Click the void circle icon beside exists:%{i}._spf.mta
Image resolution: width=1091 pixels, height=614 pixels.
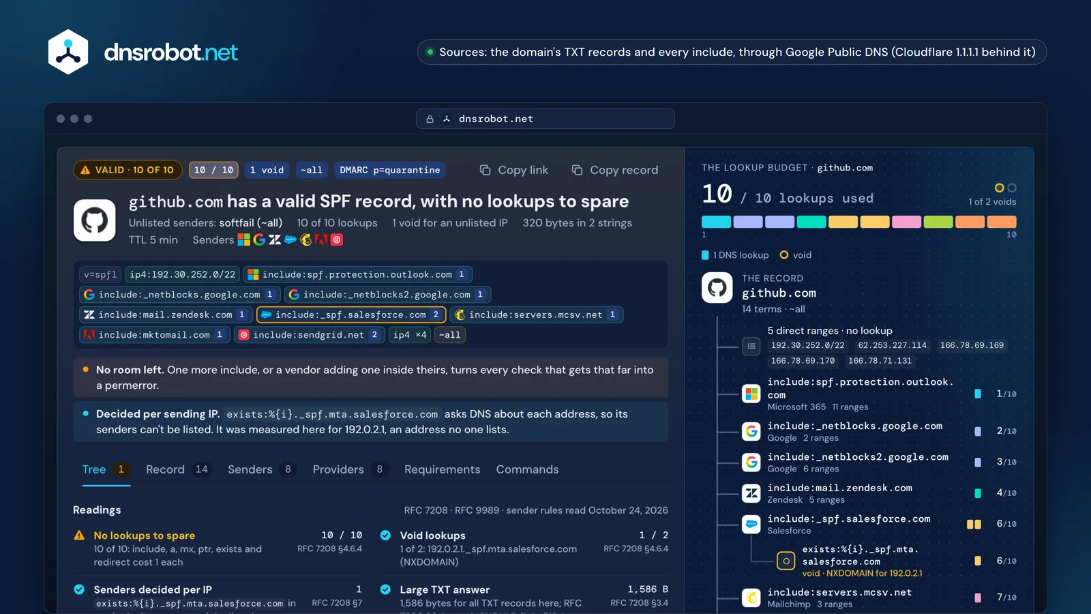point(786,561)
